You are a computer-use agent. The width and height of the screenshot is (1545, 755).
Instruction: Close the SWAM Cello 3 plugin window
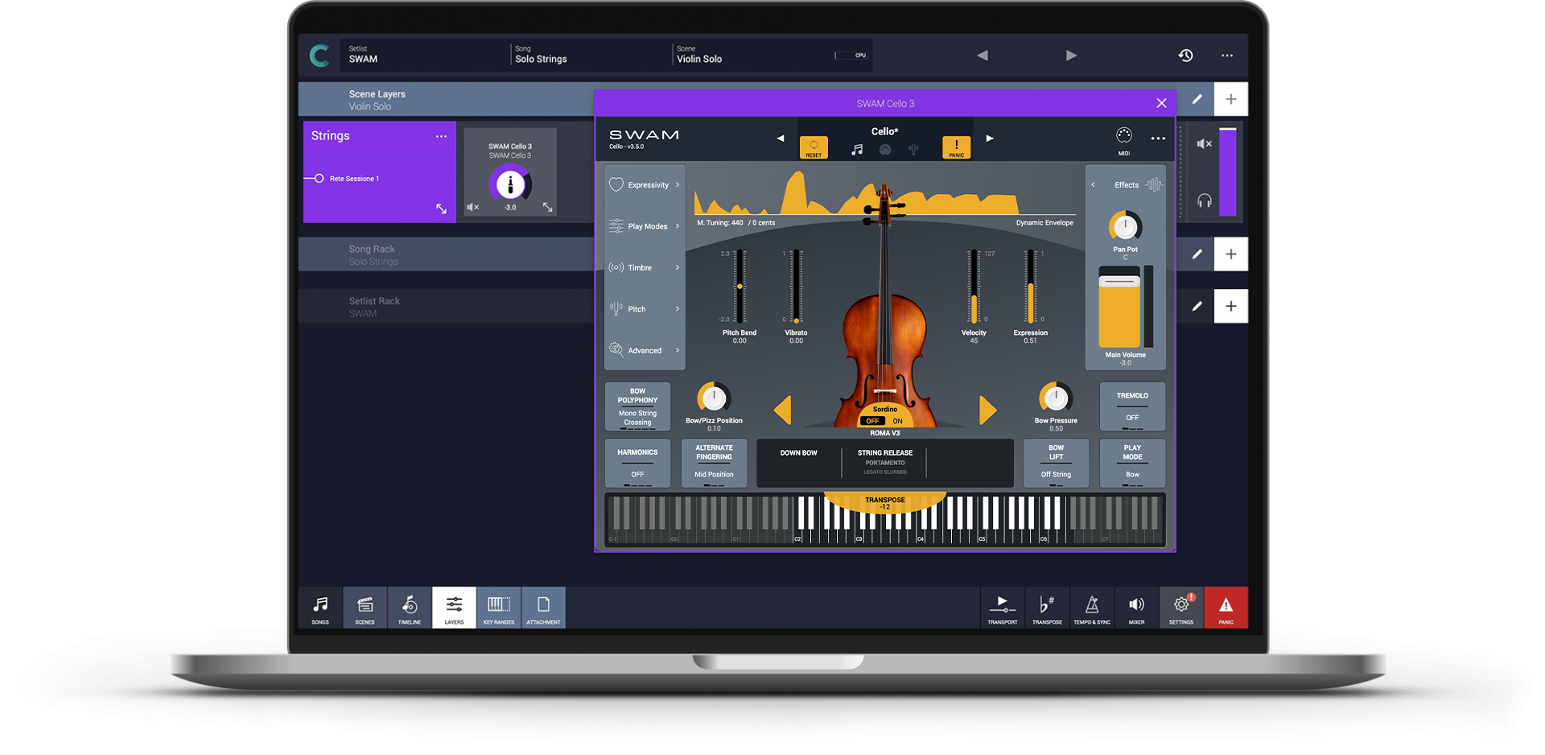tap(1161, 103)
